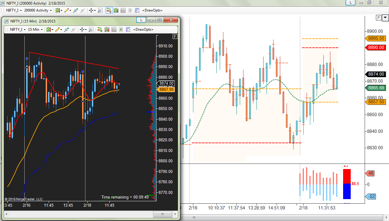
Task: Expand chart style dropdown arrow in main toolbar
Action: click(x=61, y=10)
